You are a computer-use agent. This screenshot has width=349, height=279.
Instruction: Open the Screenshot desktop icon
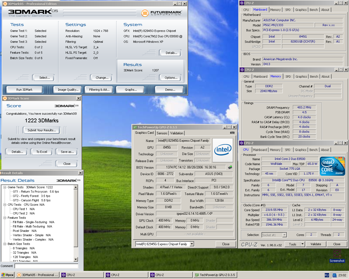pyautogui.click(x=337, y=255)
